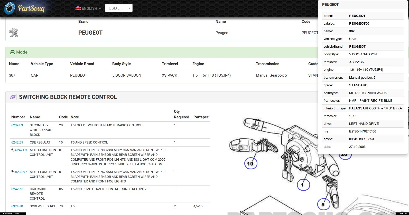
Task: Open part number 6242 Z6
Action: [17, 189]
